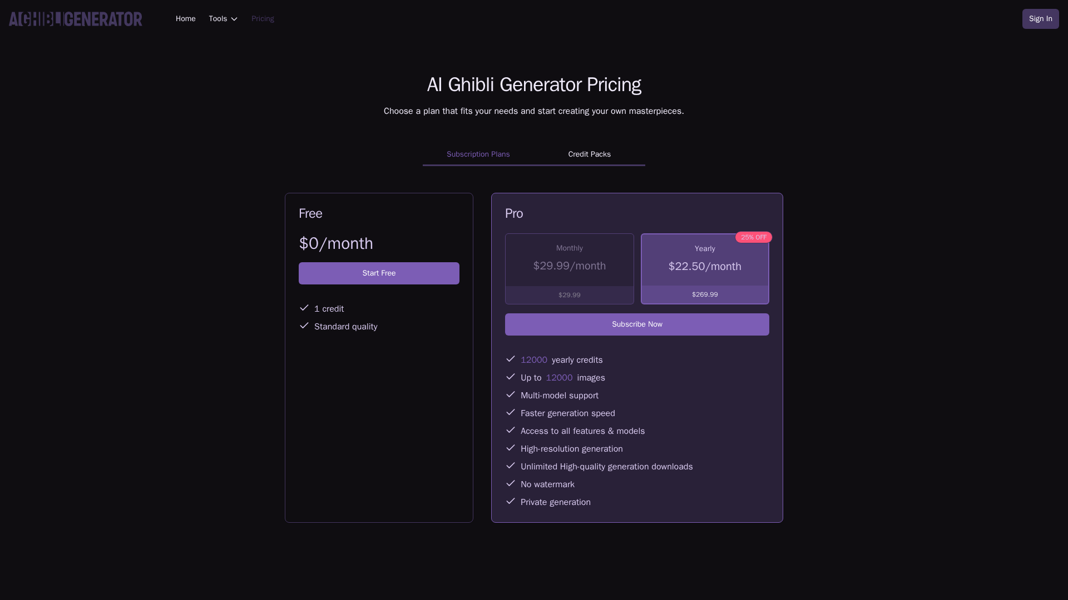Open the Subscription Plans tab

pos(478,154)
